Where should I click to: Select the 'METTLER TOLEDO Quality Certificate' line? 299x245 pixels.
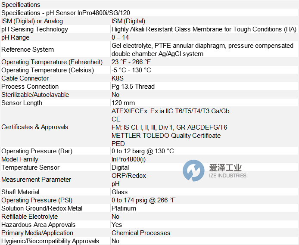point(166,136)
